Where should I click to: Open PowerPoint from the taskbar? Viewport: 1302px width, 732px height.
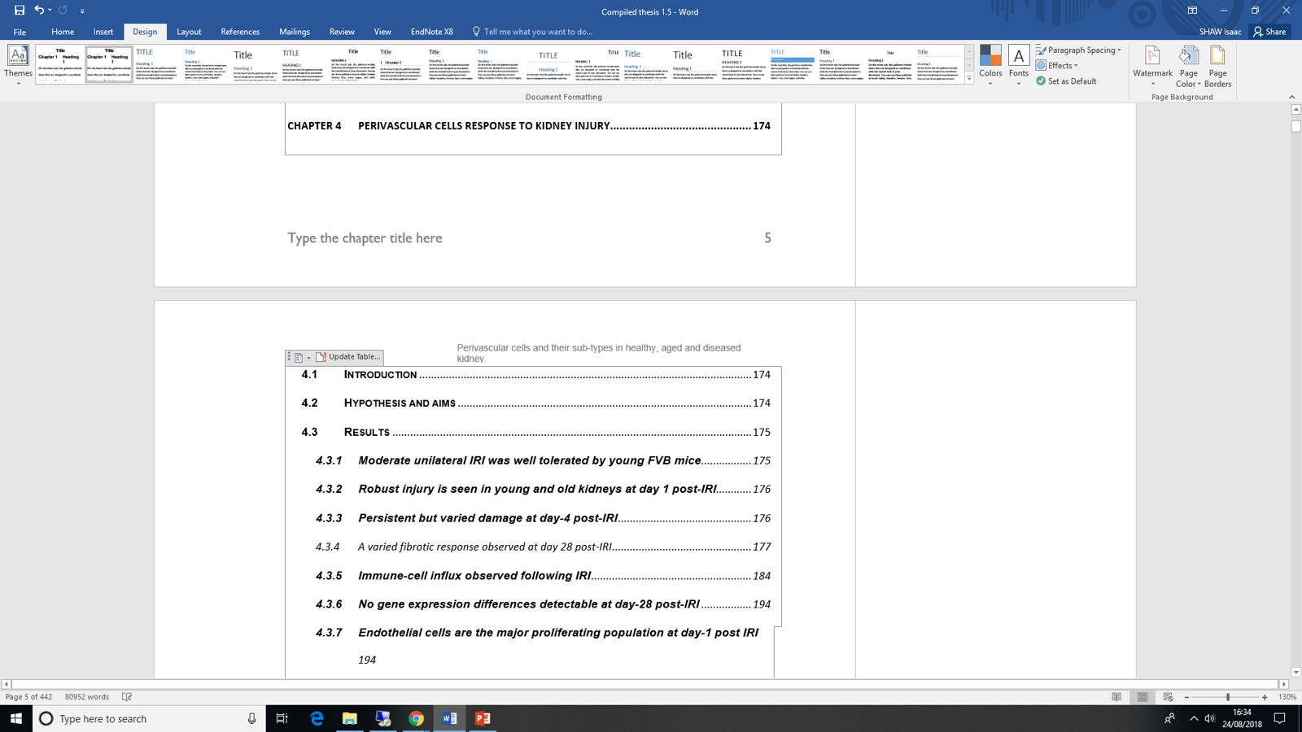point(483,718)
